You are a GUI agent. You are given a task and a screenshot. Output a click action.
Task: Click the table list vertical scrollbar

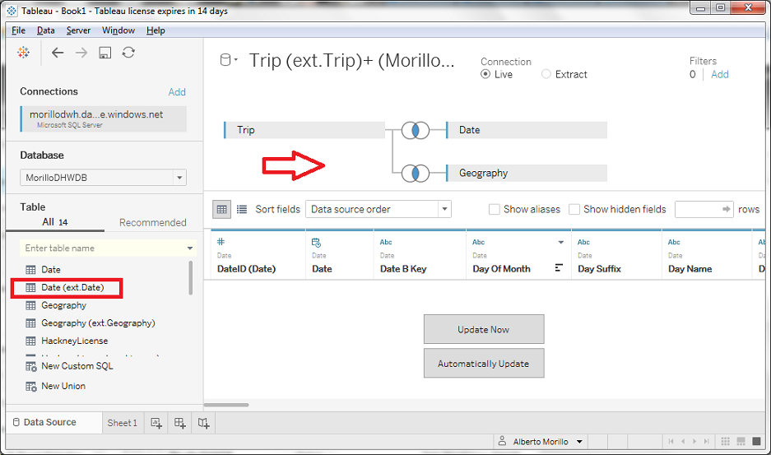191,278
